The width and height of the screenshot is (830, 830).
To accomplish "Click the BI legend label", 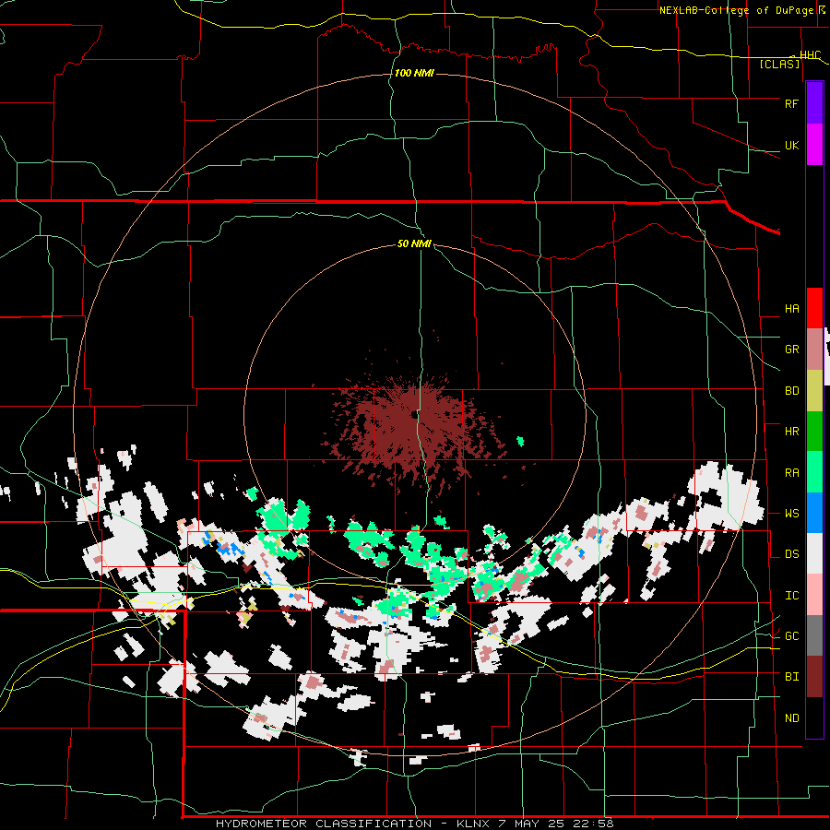I will pyautogui.click(x=791, y=677).
